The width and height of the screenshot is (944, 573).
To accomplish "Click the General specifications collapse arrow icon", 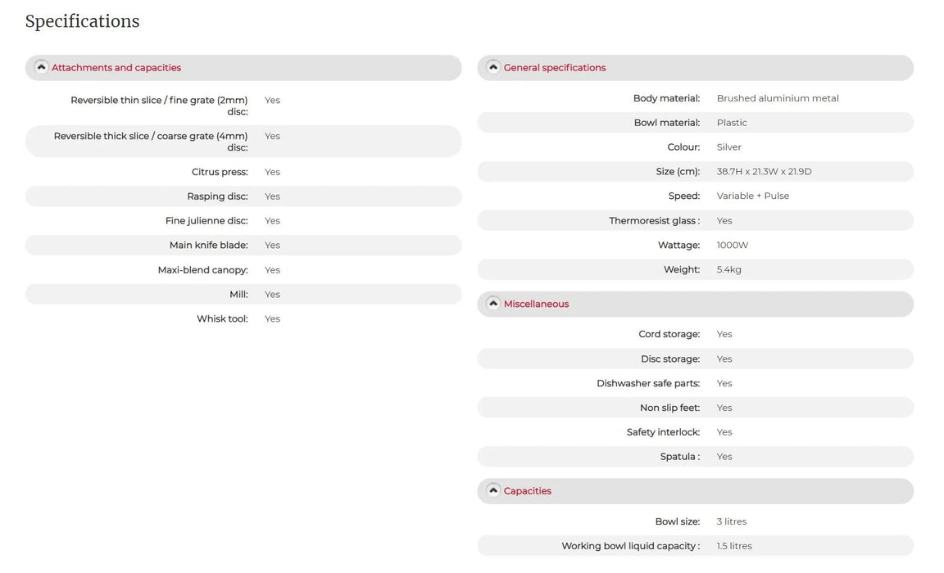I will [x=493, y=67].
